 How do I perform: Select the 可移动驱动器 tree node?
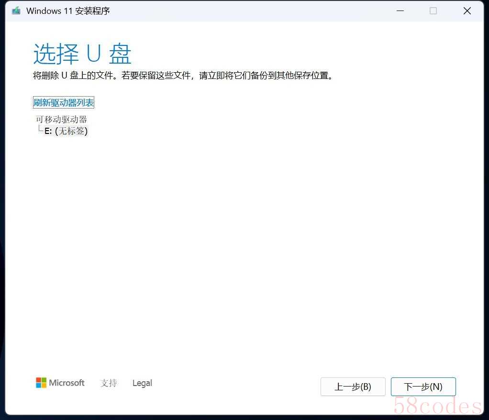[x=61, y=119]
